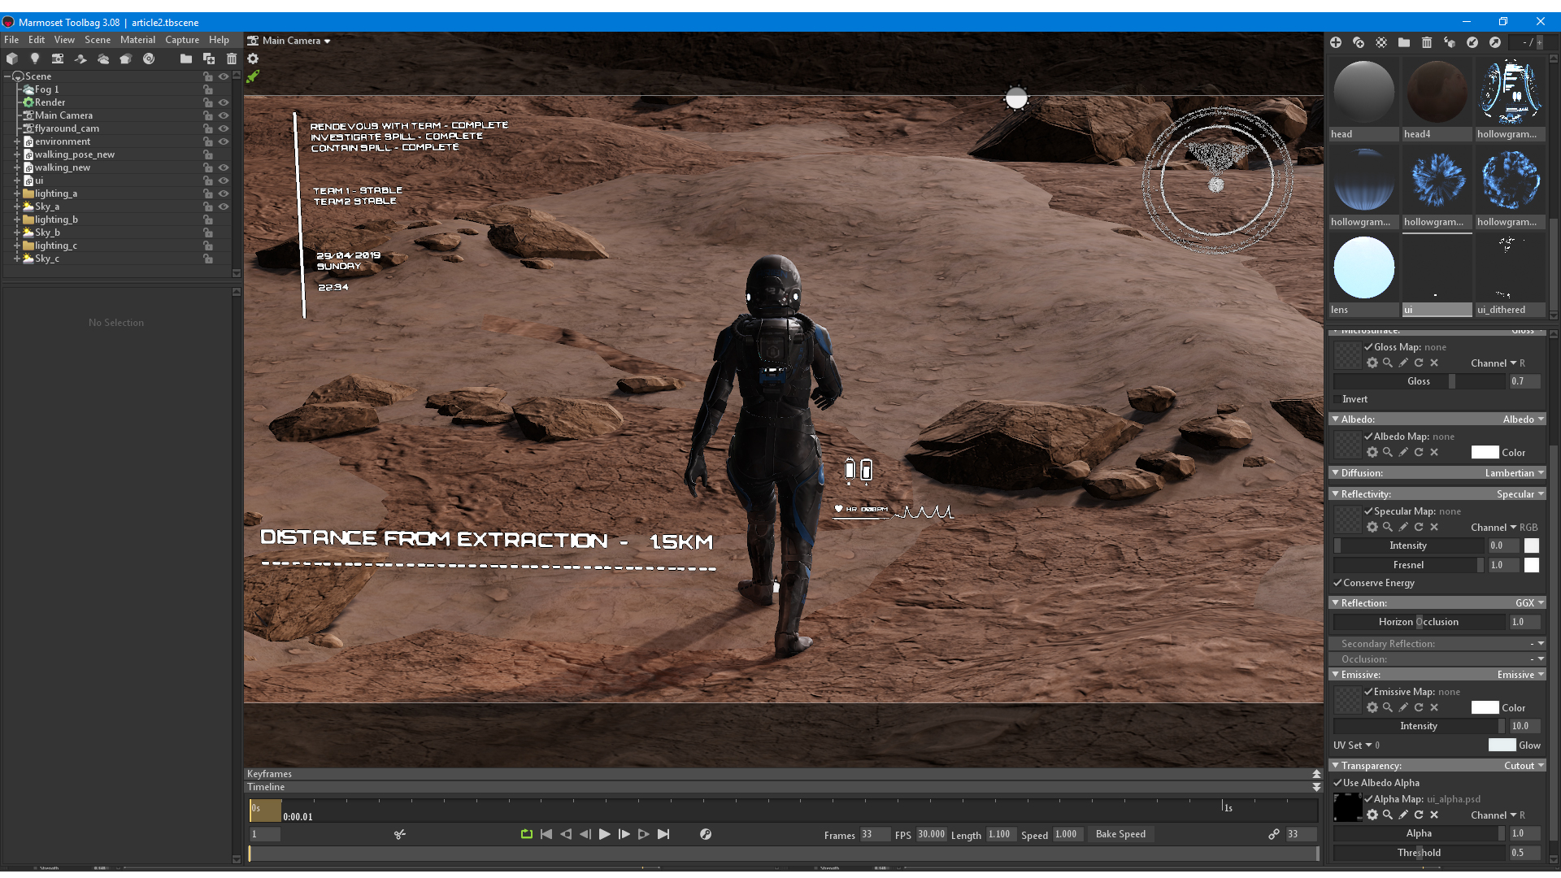Click magnifier icon under Gloss Map
The image size is (1561, 878).
[x=1388, y=363]
